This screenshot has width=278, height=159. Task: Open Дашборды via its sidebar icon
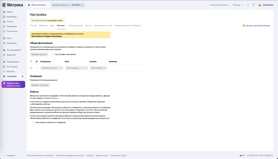coord(4,17)
